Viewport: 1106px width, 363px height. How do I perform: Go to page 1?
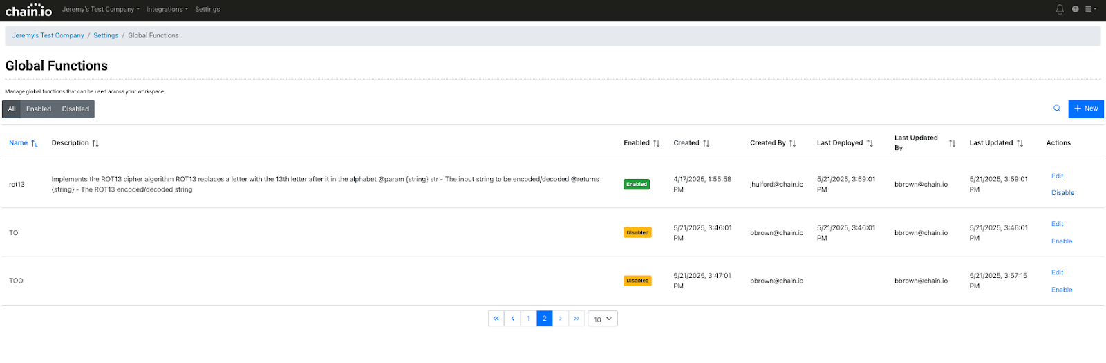[529, 319]
